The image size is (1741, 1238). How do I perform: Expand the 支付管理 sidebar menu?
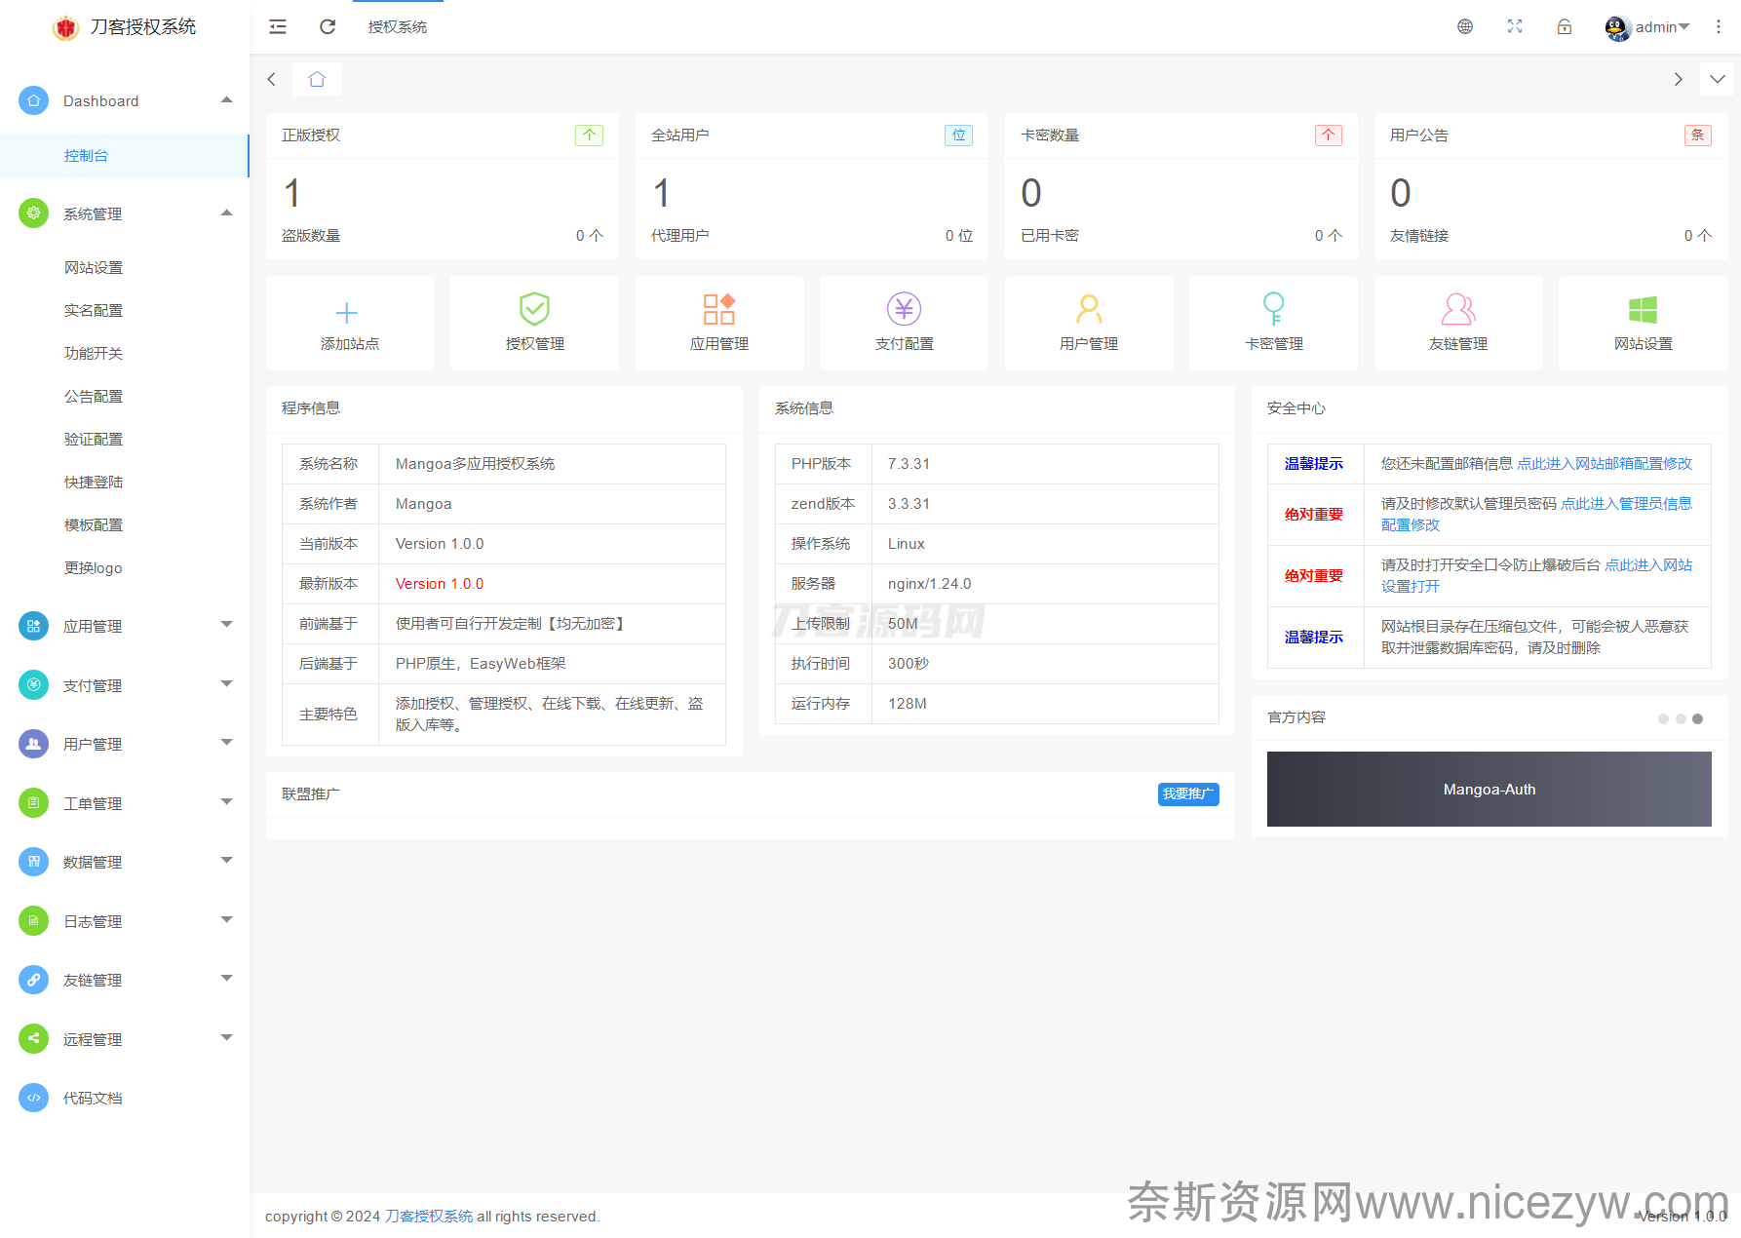pyautogui.click(x=125, y=685)
